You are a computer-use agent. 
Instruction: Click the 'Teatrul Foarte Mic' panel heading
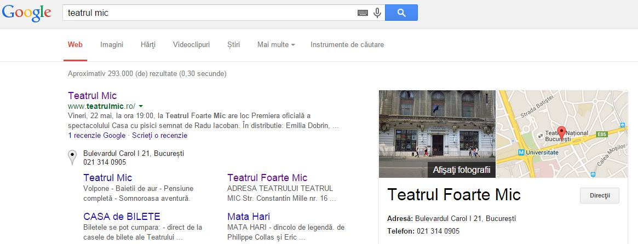pos(453,195)
